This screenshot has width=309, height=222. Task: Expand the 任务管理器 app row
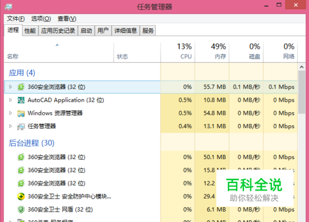coord(11,126)
